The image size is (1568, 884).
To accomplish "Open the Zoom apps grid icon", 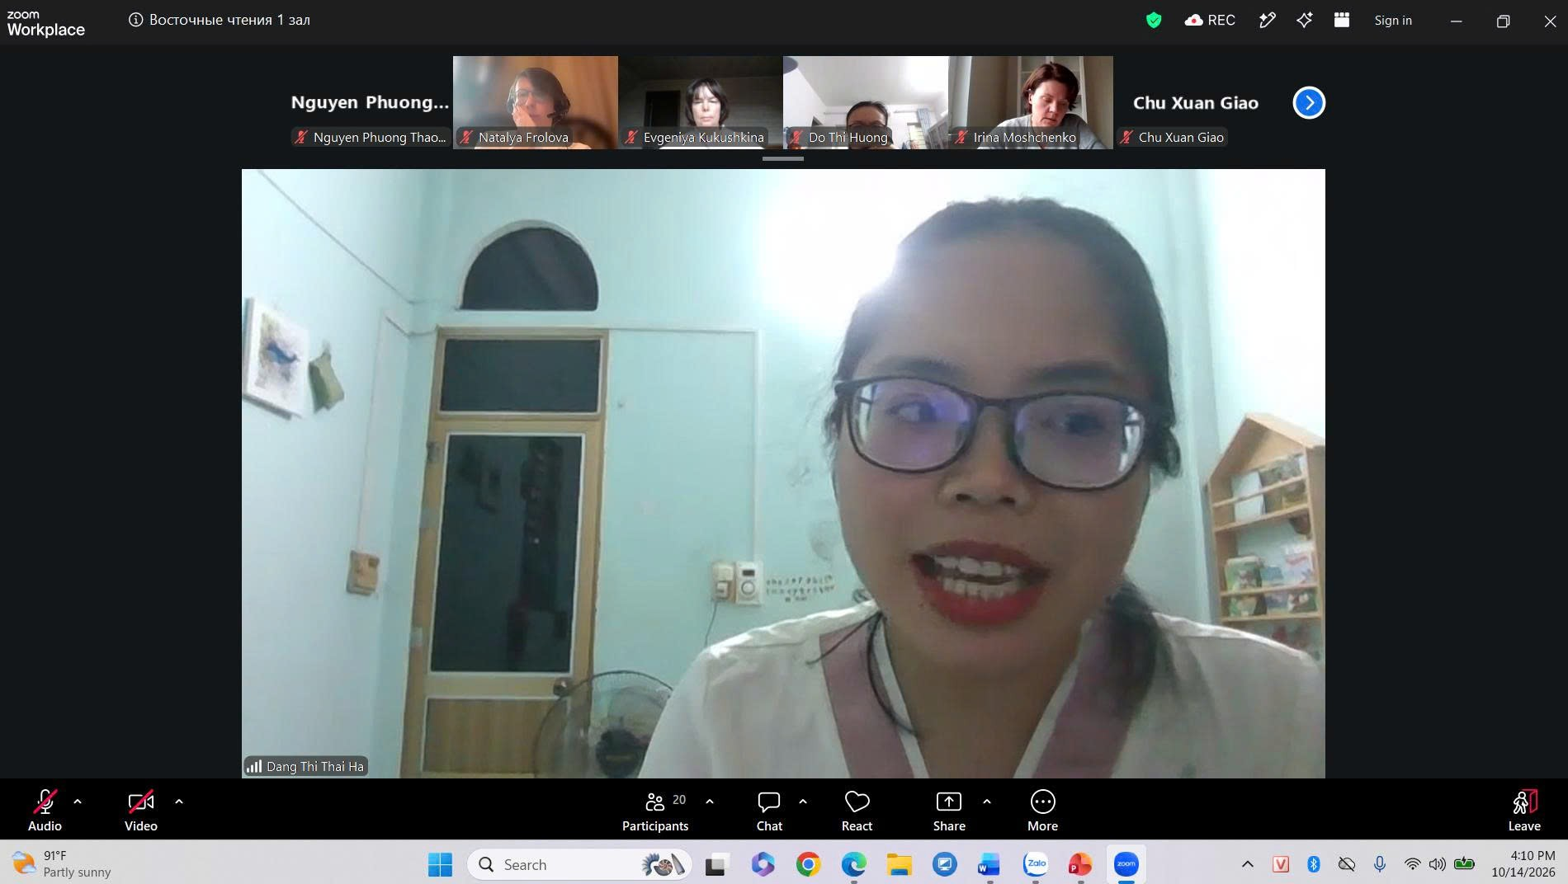I will tap(1342, 20).
